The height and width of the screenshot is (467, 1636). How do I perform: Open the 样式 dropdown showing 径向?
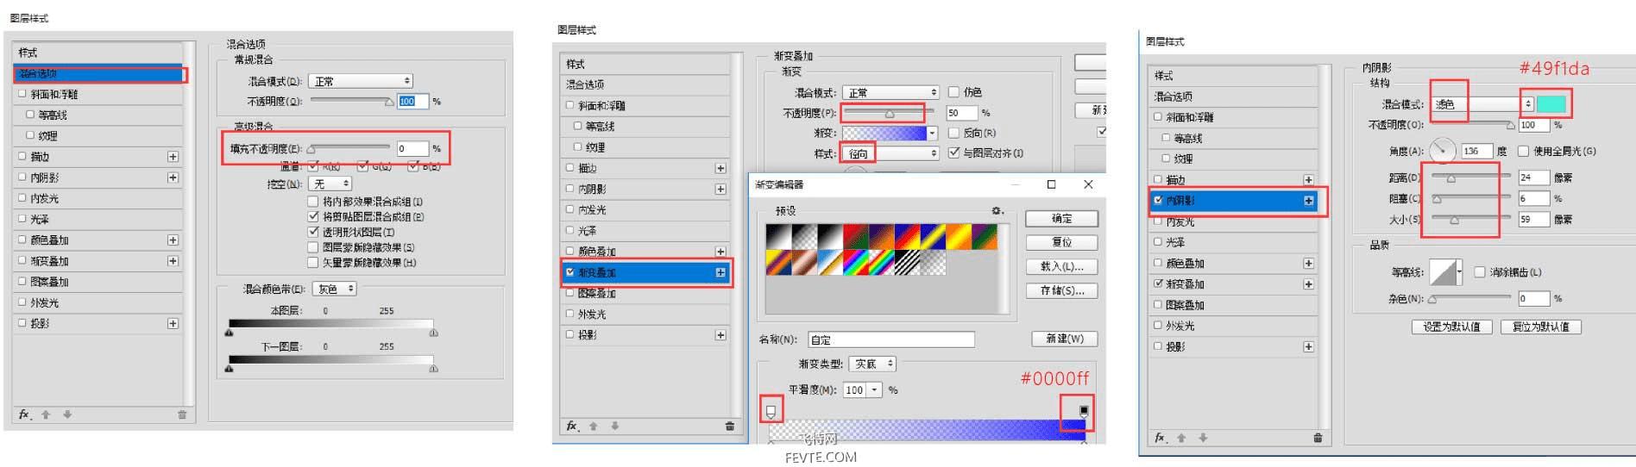pos(890,153)
